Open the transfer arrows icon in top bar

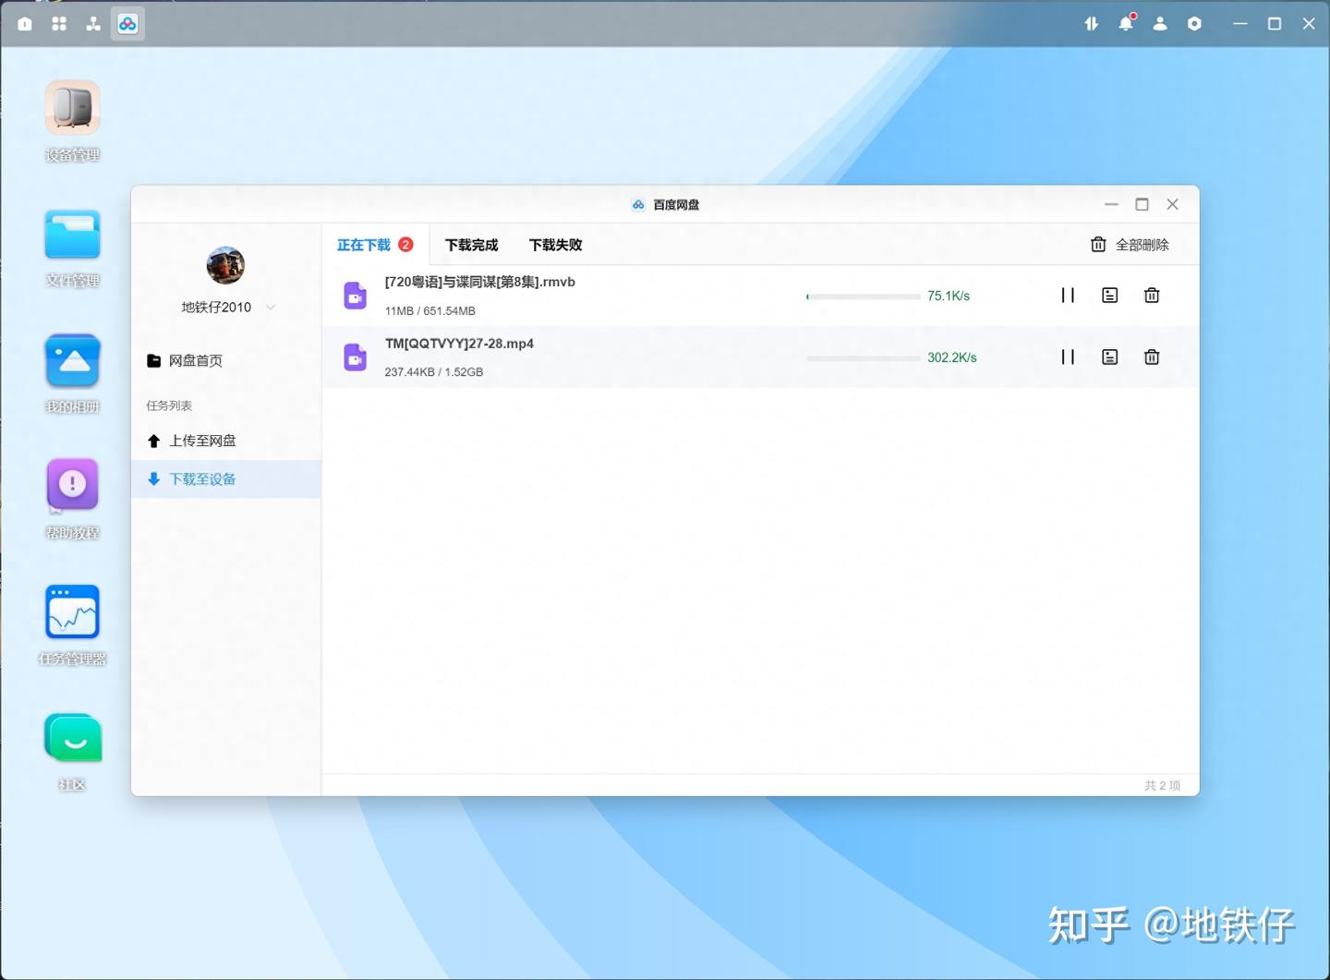(x=1091, y=24)
